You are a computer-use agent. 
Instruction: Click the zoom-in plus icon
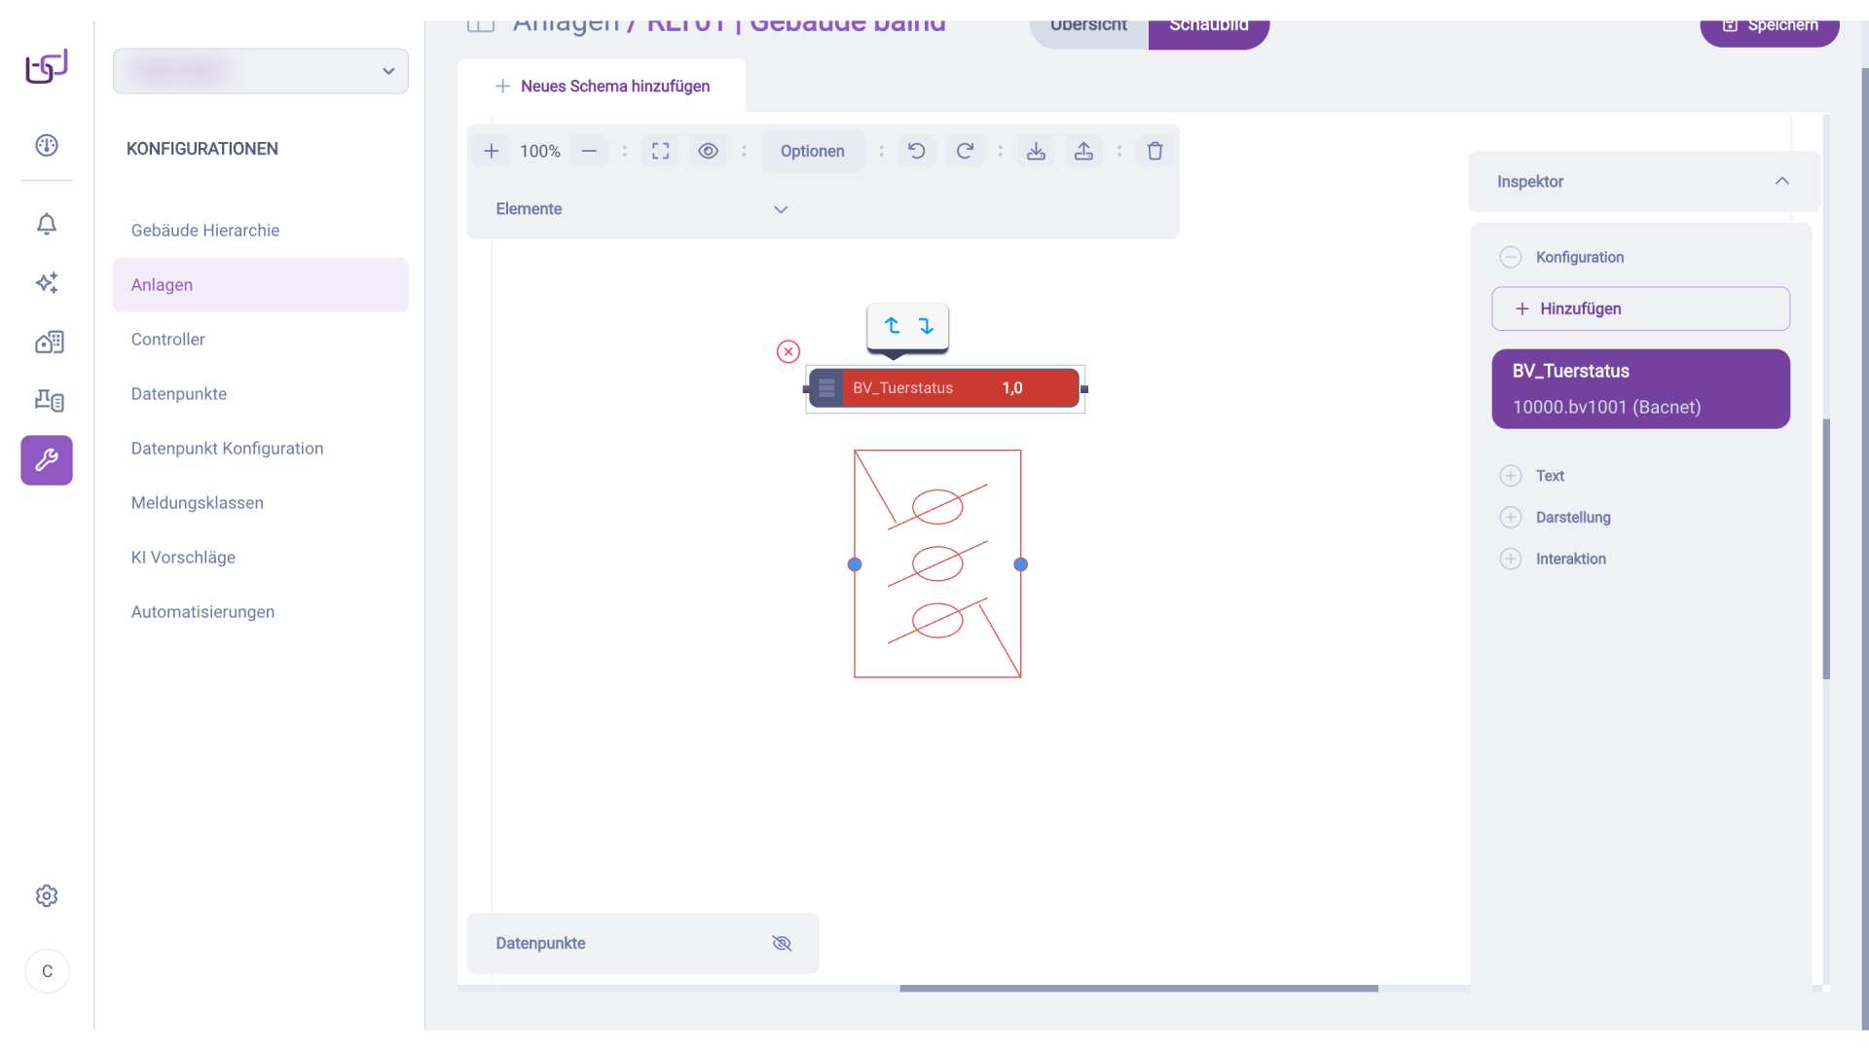491,151
